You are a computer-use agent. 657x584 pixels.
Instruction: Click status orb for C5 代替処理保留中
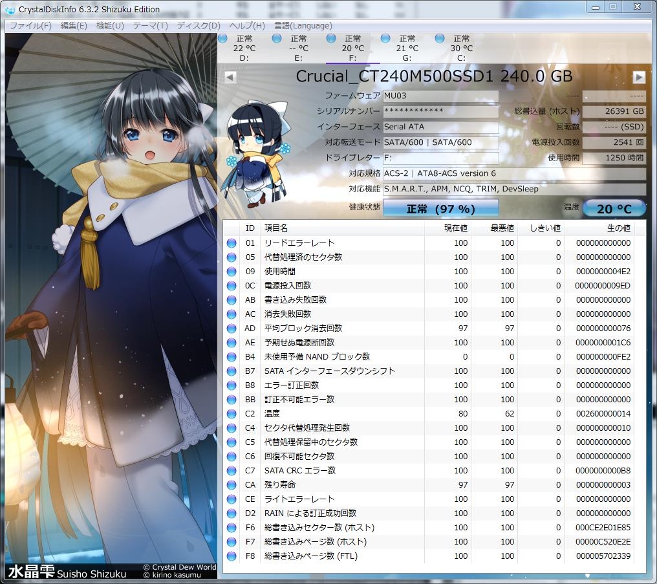[x=232, y=442]
